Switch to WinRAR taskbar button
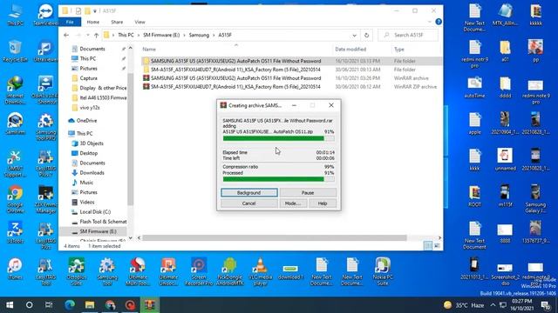Image resolution: width=558 pixels, height=313 pixels. (149, 305)
